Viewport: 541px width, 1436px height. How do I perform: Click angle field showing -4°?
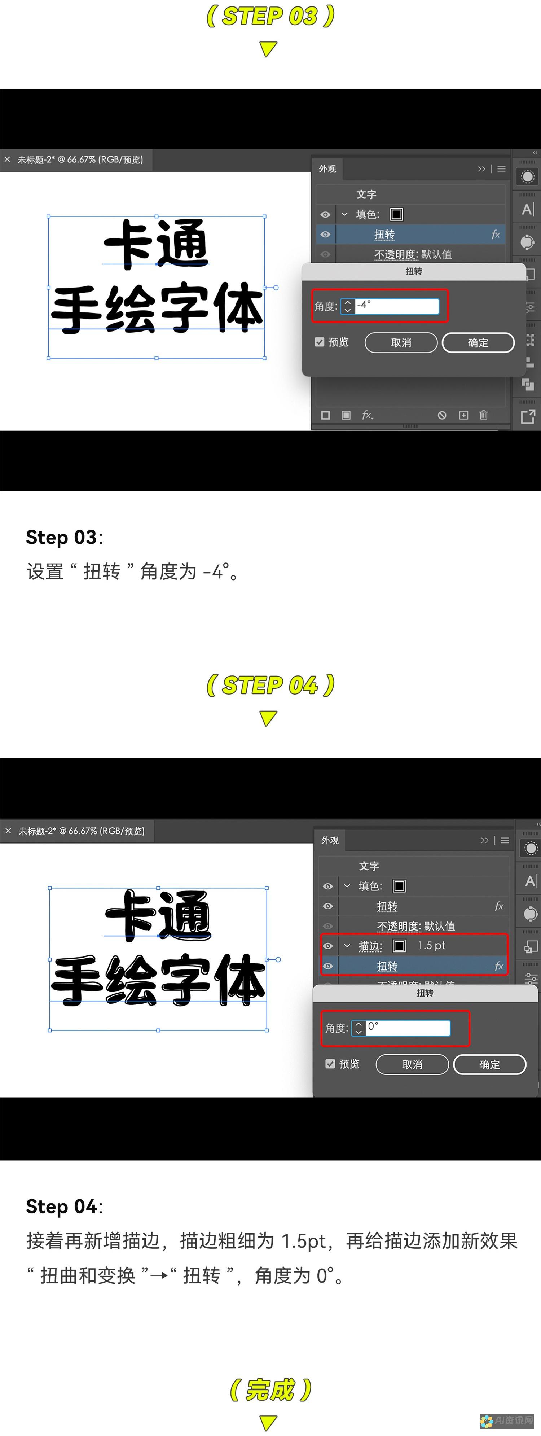click(397, 306)
